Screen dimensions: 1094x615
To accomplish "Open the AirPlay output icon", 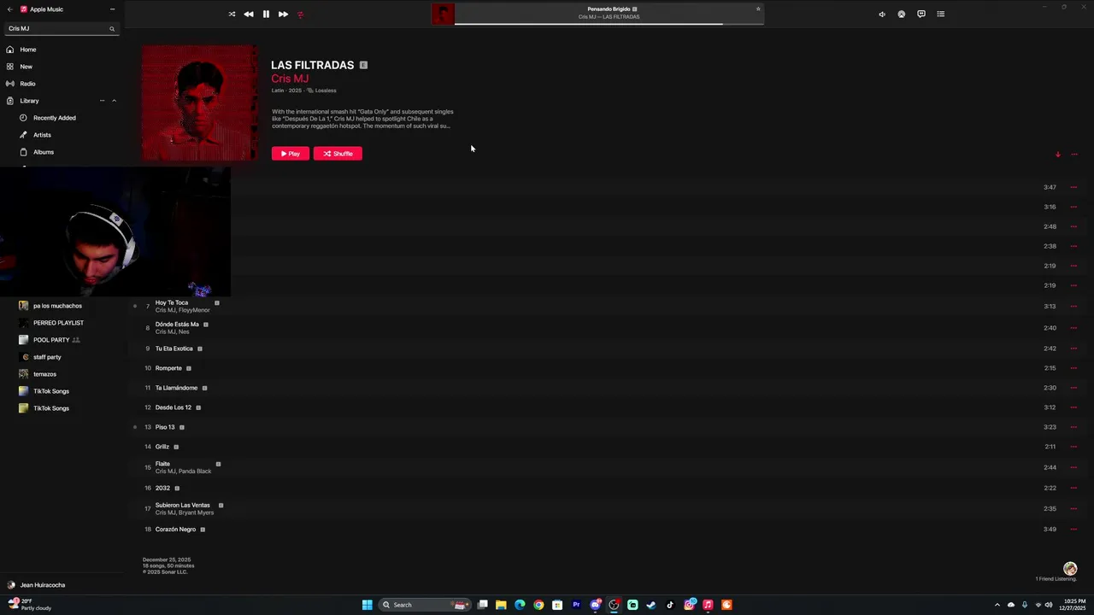I will (901, 14).
